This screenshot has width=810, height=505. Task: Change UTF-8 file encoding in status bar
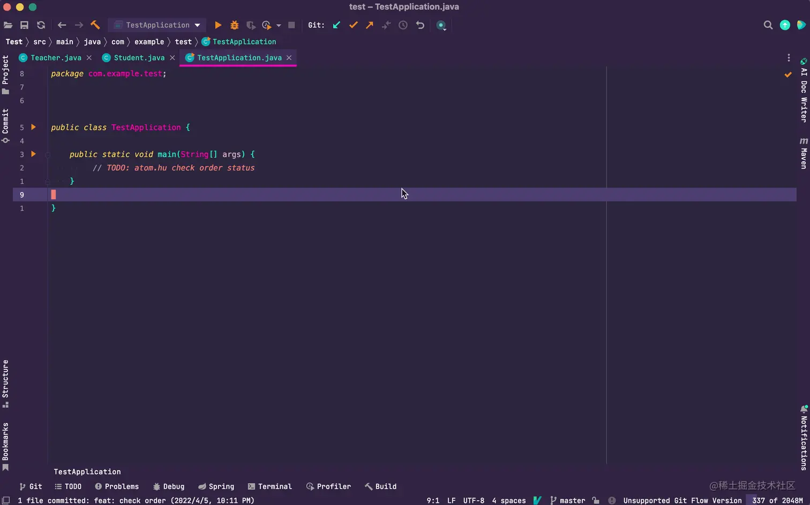pyautogui.click(x=474, y=500)
